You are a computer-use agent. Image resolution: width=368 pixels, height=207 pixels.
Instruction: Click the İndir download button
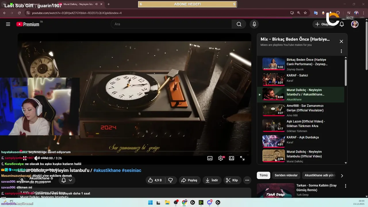tap(212, 180)
